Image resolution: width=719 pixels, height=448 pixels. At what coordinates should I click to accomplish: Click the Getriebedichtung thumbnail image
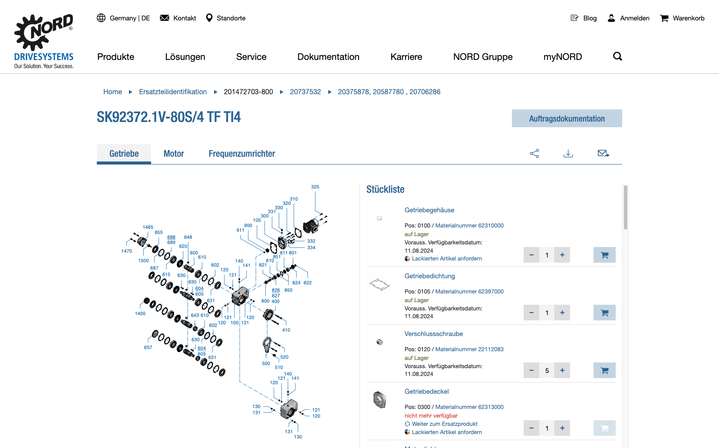tap(379, 285)
